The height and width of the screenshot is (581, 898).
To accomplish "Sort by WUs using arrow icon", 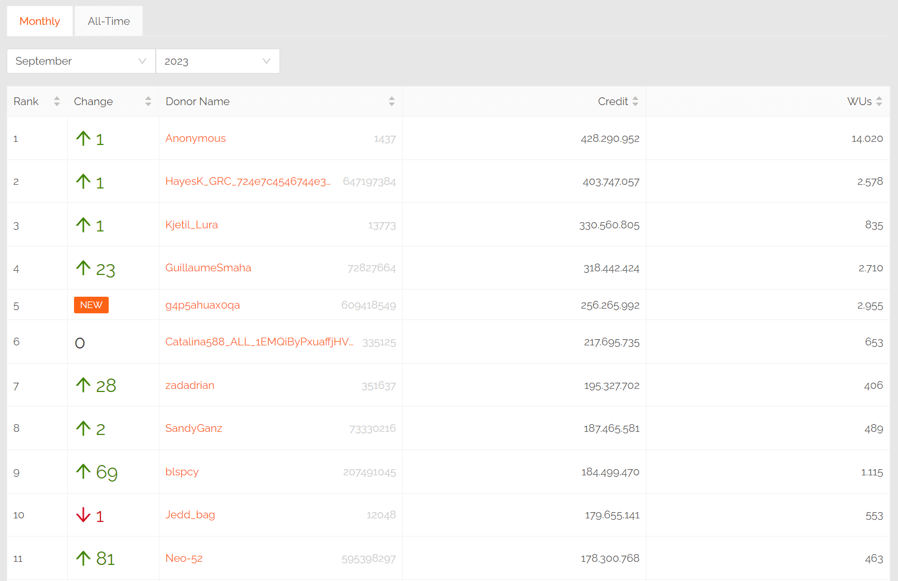I will (x=879, y=101).
